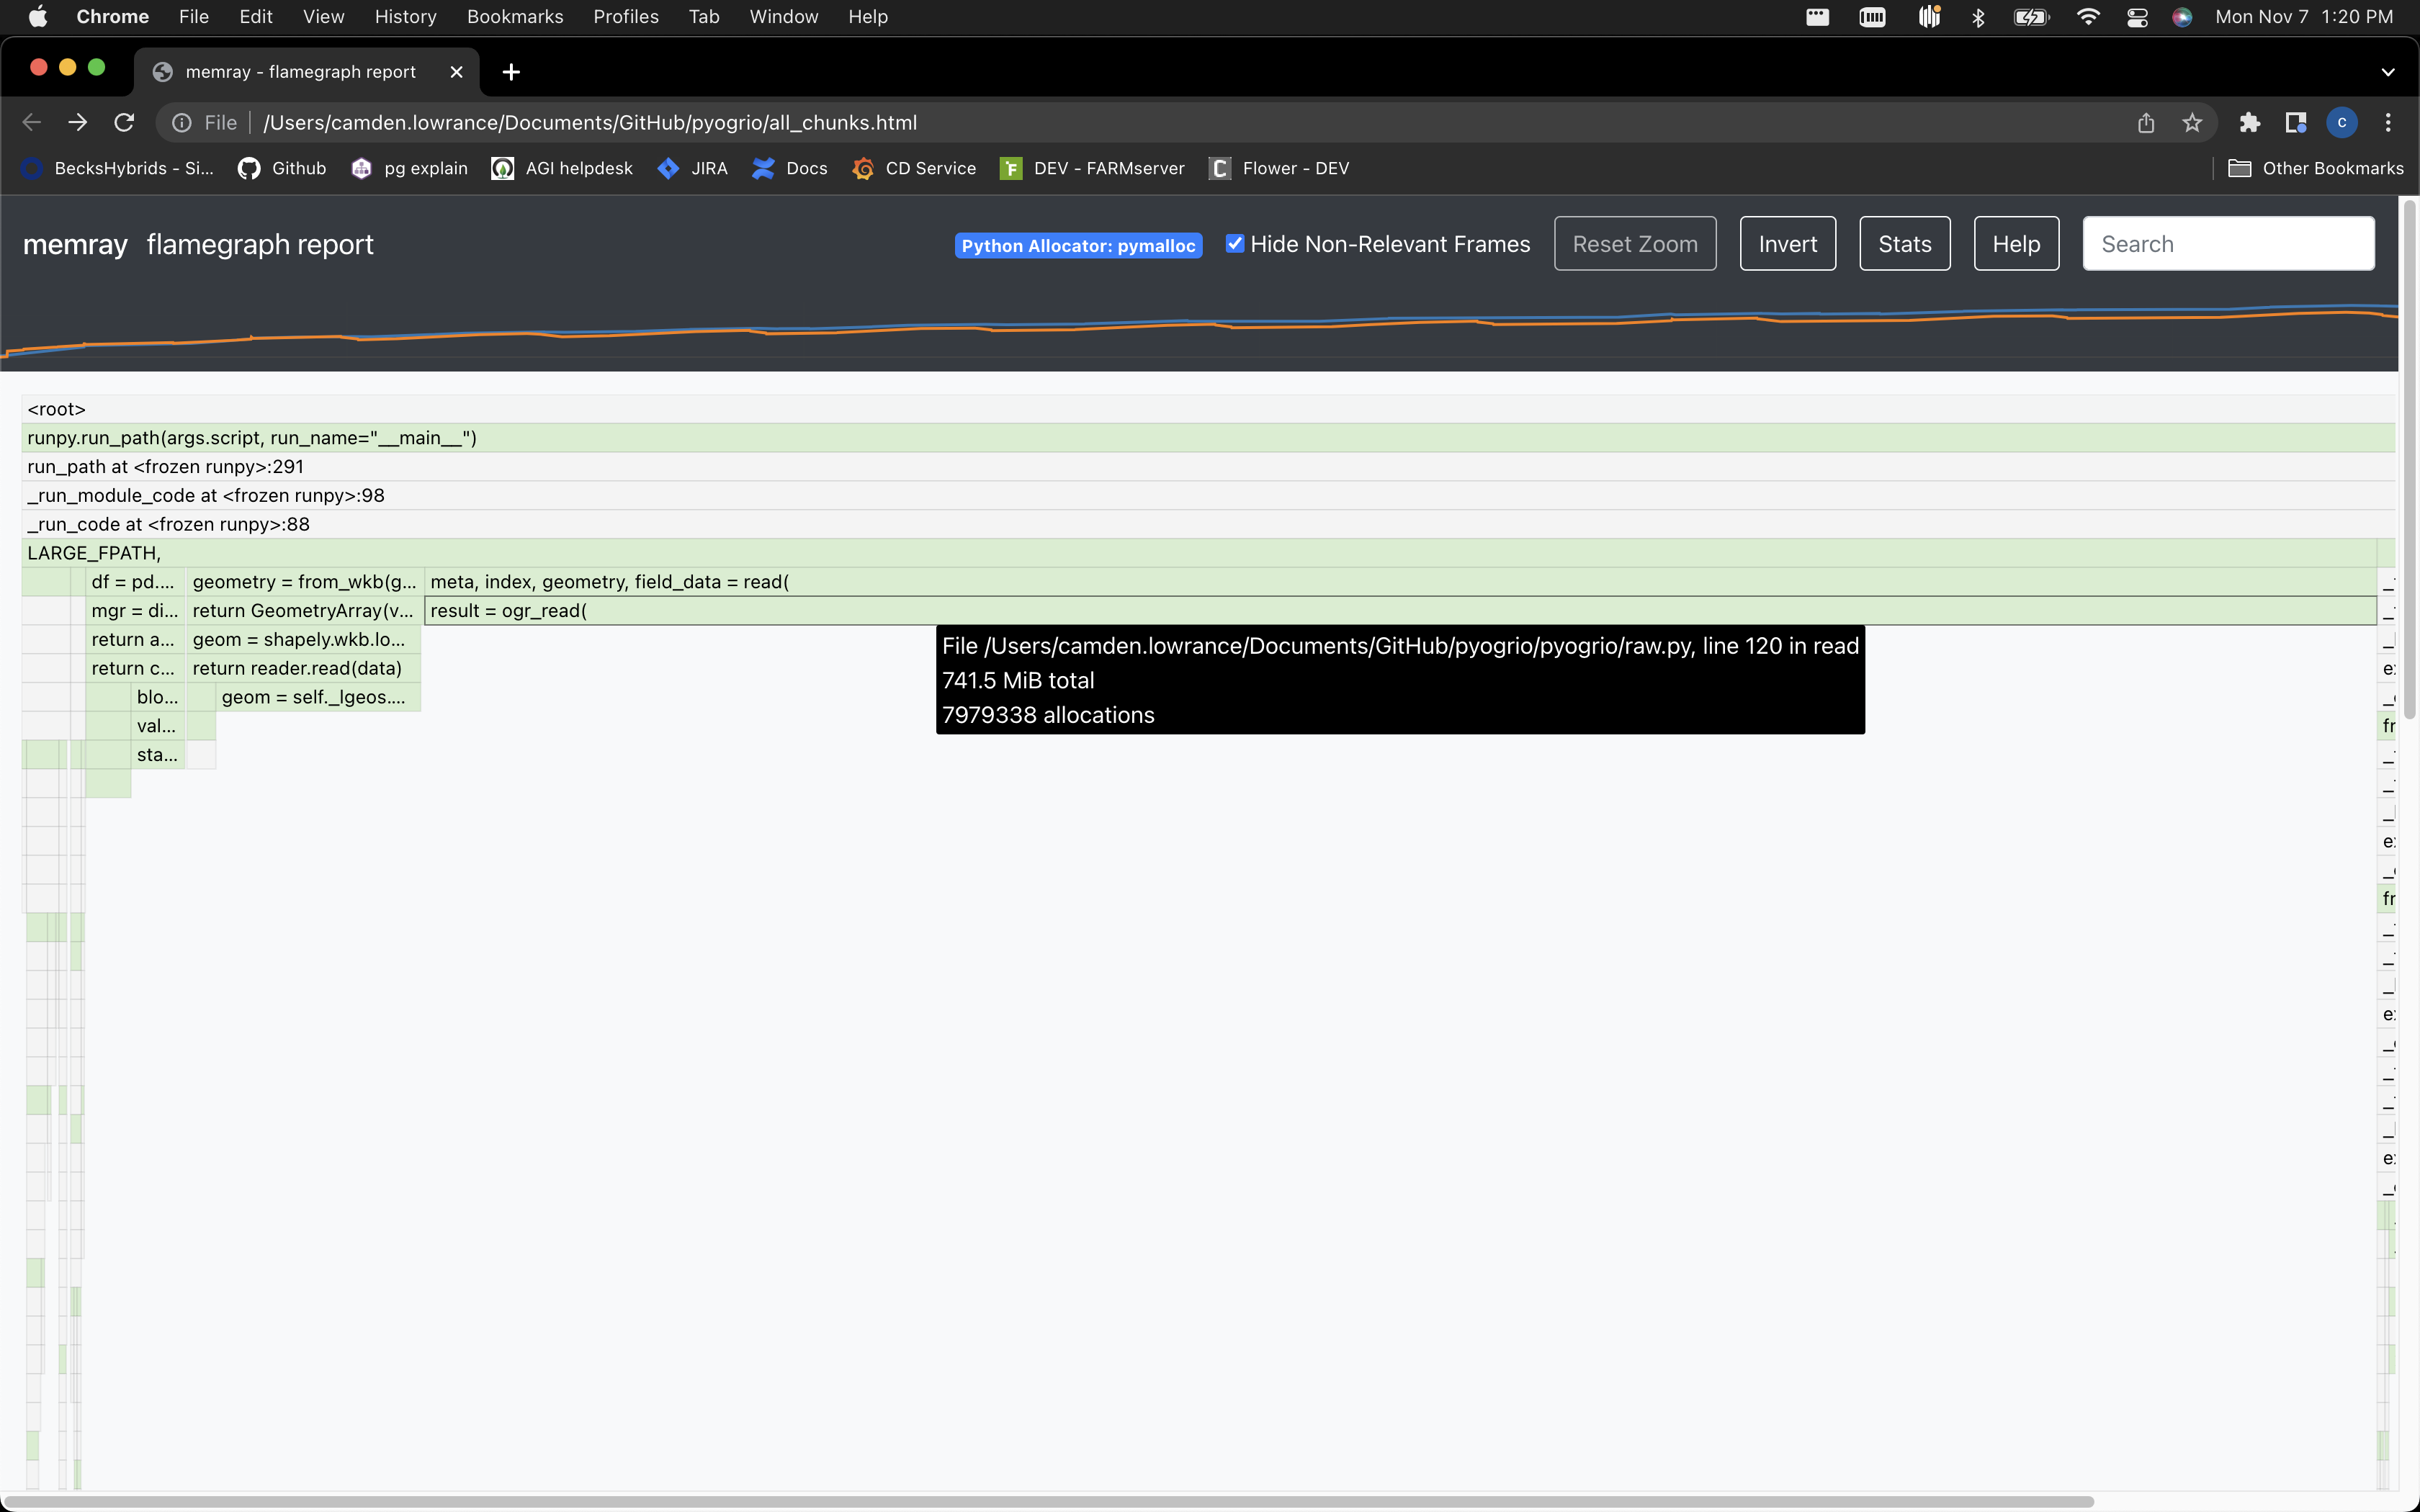
Task: Reload the page with refresh icon
Action: coord(124,122)
